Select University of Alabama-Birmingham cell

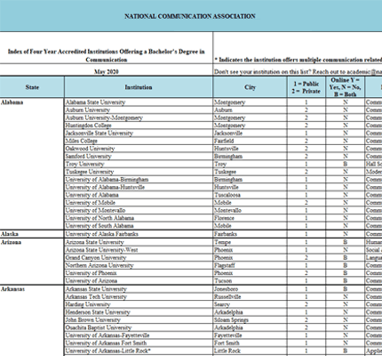(x=139, y=180)
